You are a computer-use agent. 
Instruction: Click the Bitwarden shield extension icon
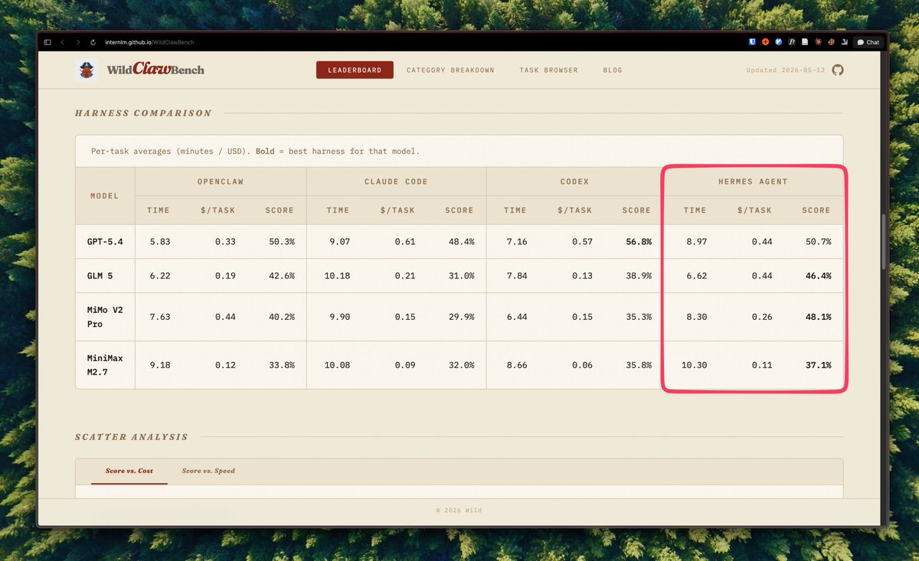tap(754, 42)
